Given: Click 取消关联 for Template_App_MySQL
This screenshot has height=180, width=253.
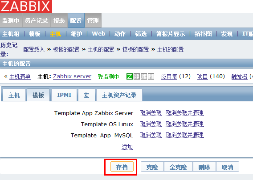Looking at the screenshot, I should tap(151, 135).
